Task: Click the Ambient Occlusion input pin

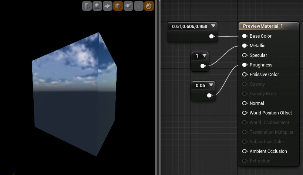Action: tap(245, 151)
